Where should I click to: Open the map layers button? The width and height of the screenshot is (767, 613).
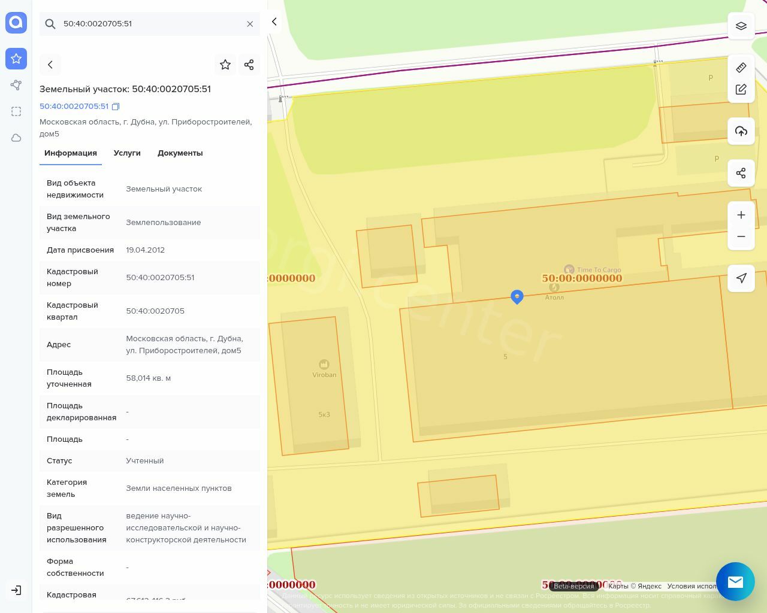point(741,26)
